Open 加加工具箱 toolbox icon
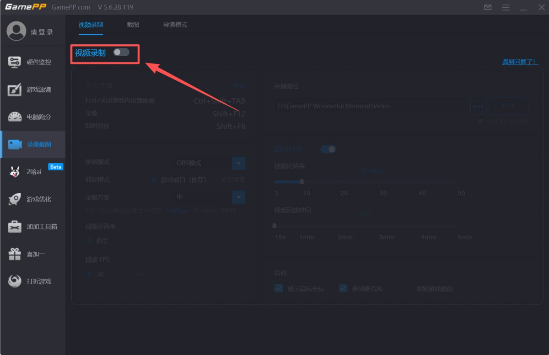The image size is (549, 355). coord(15,227)
